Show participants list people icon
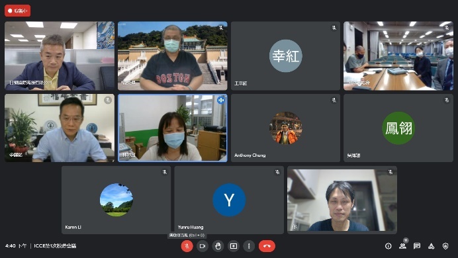The image size is (458, 258). 402,246
